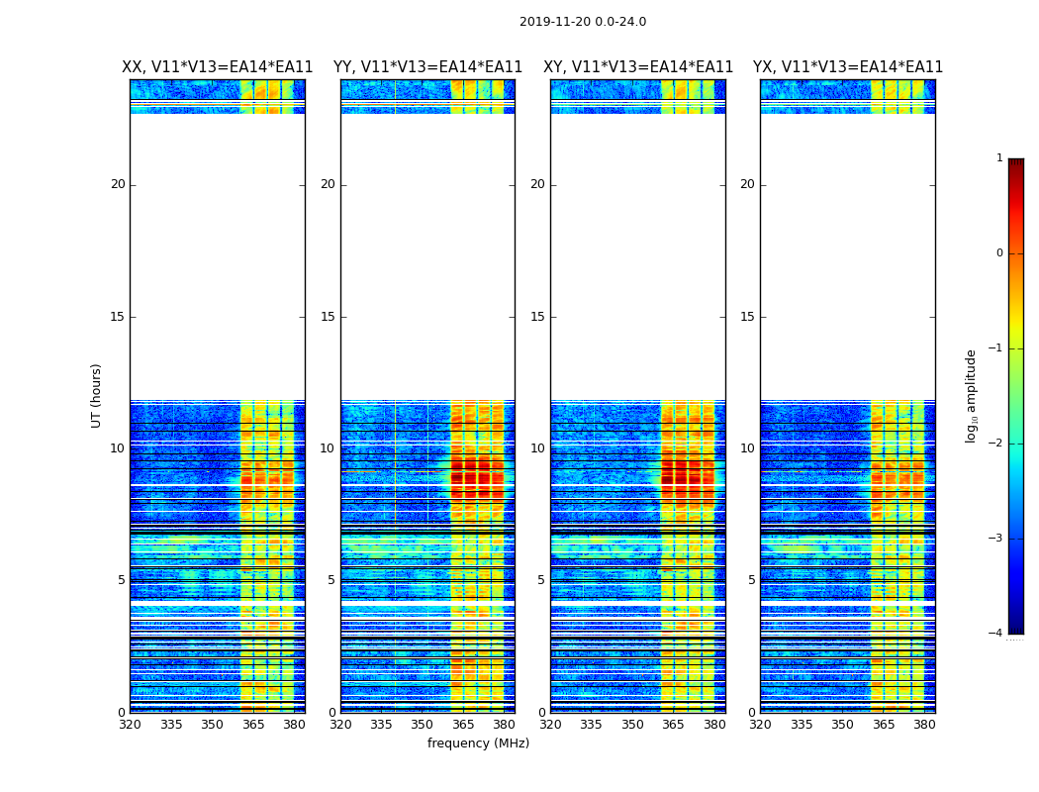The width and height of the screenshot is (1039, 792).
Task: Click the red hotspot in YY spectrogram
Action: click(477, 476)
